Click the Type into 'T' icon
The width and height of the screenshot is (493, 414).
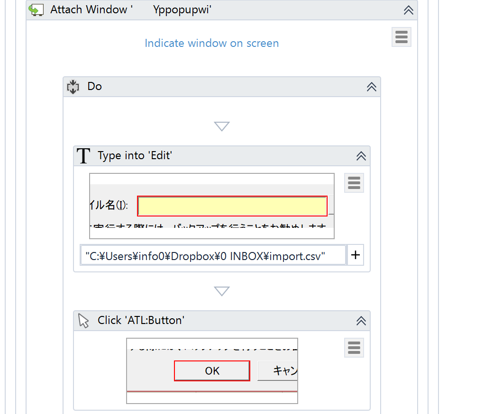pos(83,156)
